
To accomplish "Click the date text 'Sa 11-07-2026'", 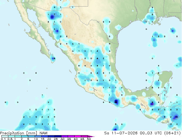I will pyautogui.click(x=121, y=133).
